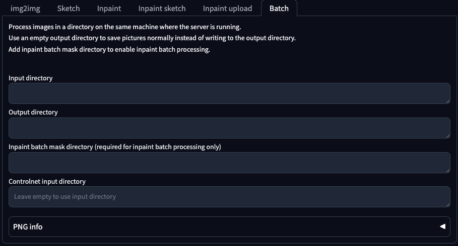This screenshot has height=246, width=458.
Task: Select the Inpaint tab
Action: tap(109, 9)
